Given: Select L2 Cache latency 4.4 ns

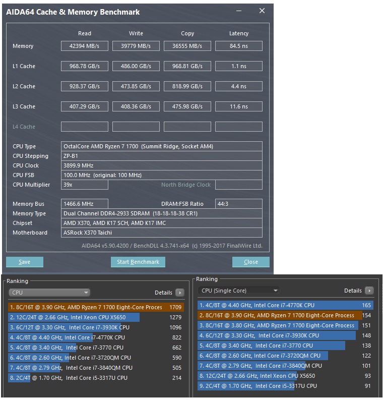Looking at the screenshot, I should pos(239,86).
